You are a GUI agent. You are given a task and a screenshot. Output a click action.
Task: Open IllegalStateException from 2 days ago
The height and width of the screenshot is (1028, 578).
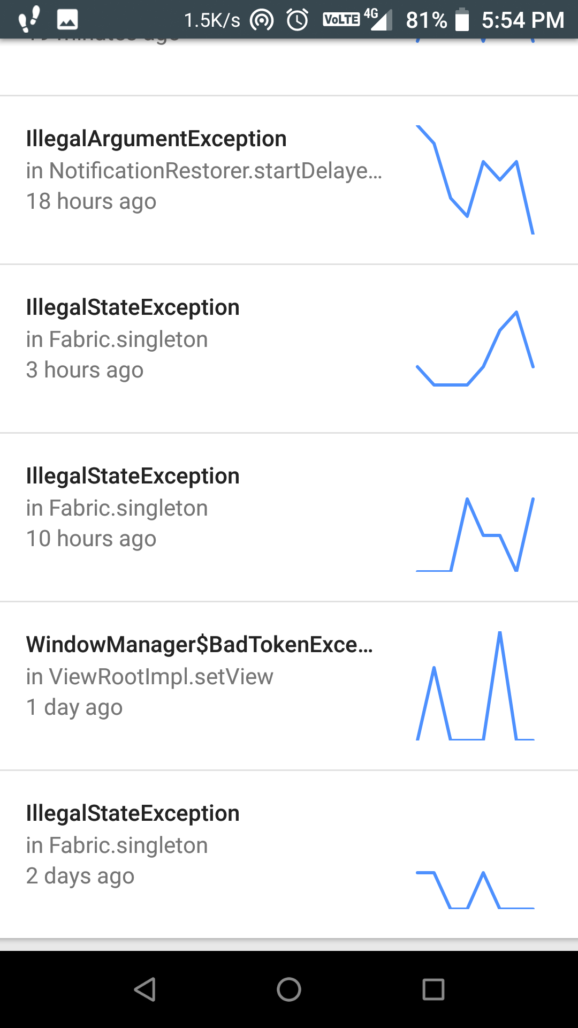(289, 855)
